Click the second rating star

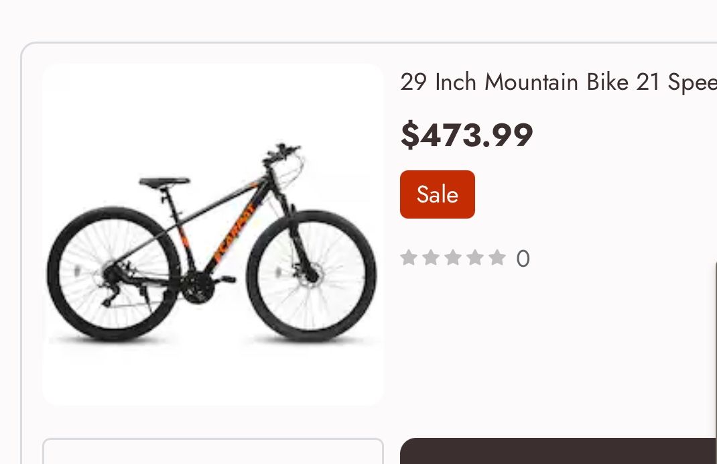click(430, 257)
